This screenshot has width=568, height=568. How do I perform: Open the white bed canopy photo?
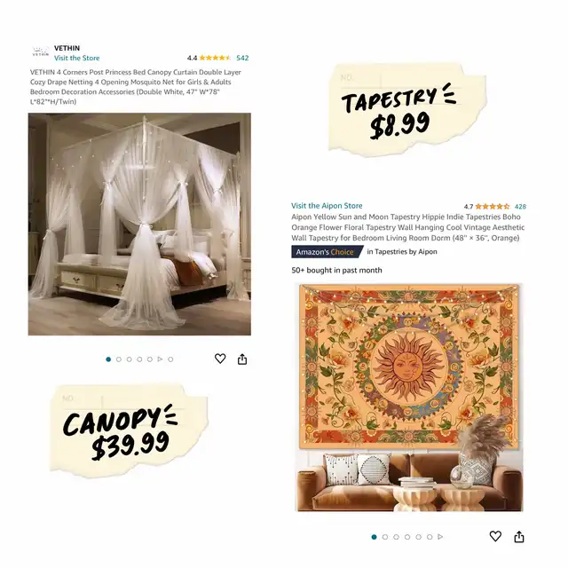(139, 225)
